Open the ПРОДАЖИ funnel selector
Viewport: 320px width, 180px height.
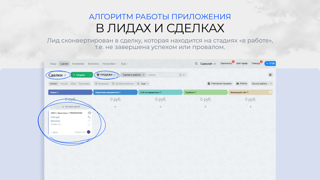(106, 75)
